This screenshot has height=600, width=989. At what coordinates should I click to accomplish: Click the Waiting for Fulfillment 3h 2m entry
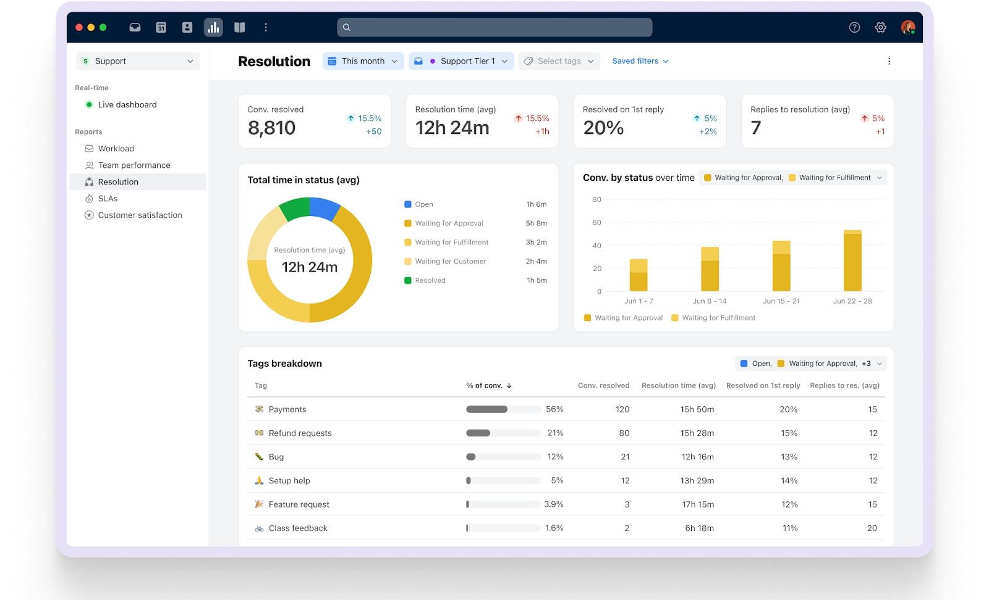[x=475, y=243]
